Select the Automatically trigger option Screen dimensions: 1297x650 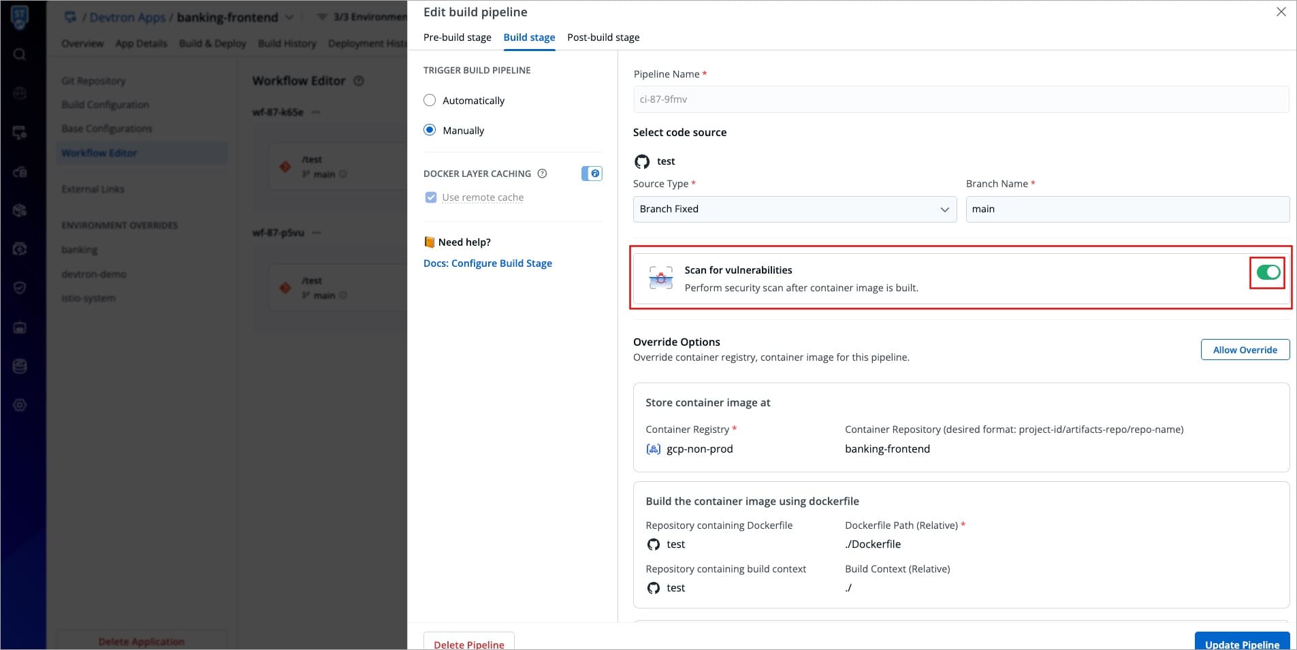430,101
